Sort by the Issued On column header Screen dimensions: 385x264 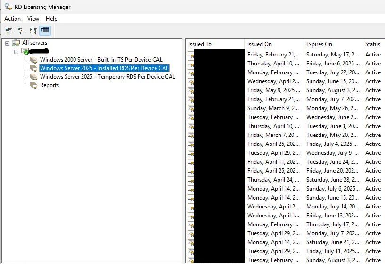pyautogui.click(x=274, y=44)
